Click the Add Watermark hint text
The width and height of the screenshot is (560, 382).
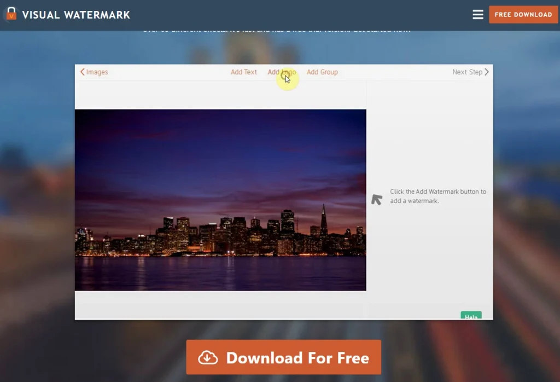[437, 196]
